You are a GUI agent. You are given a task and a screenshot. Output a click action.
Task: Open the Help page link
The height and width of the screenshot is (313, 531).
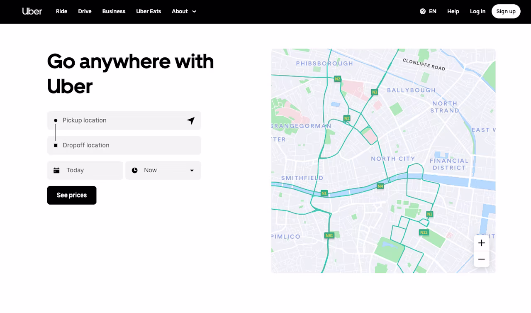453,11
